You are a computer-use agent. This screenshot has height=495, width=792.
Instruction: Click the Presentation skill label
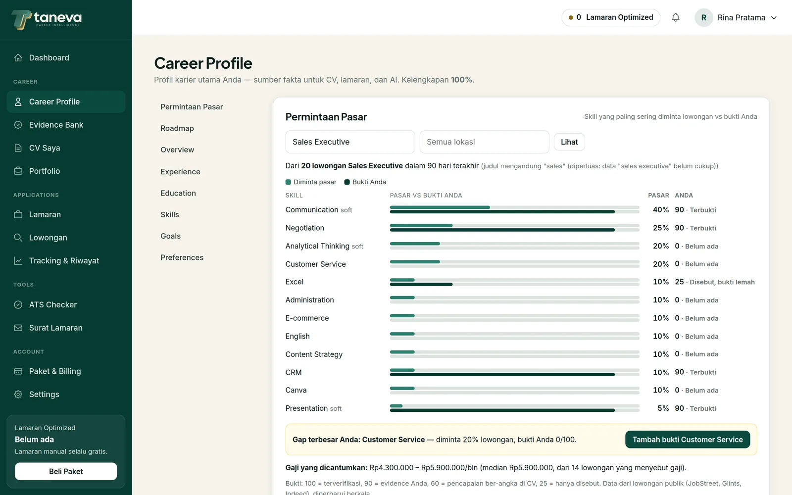(x=306, y=408)
